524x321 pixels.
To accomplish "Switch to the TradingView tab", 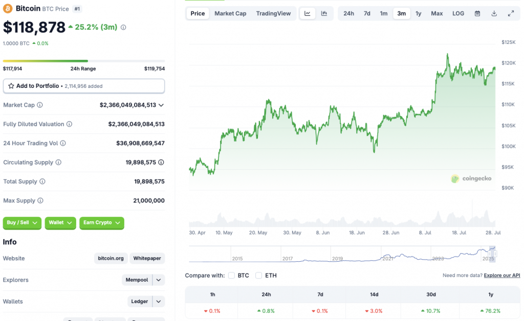I will (273, 13).
